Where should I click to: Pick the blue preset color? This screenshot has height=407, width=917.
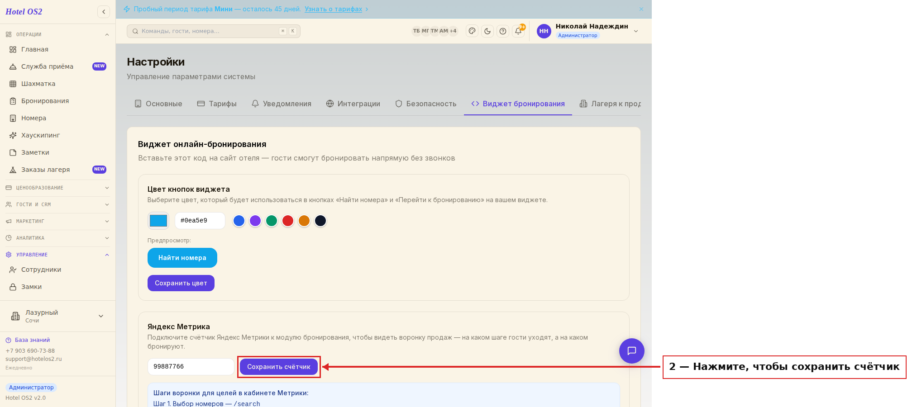[239, 221]
